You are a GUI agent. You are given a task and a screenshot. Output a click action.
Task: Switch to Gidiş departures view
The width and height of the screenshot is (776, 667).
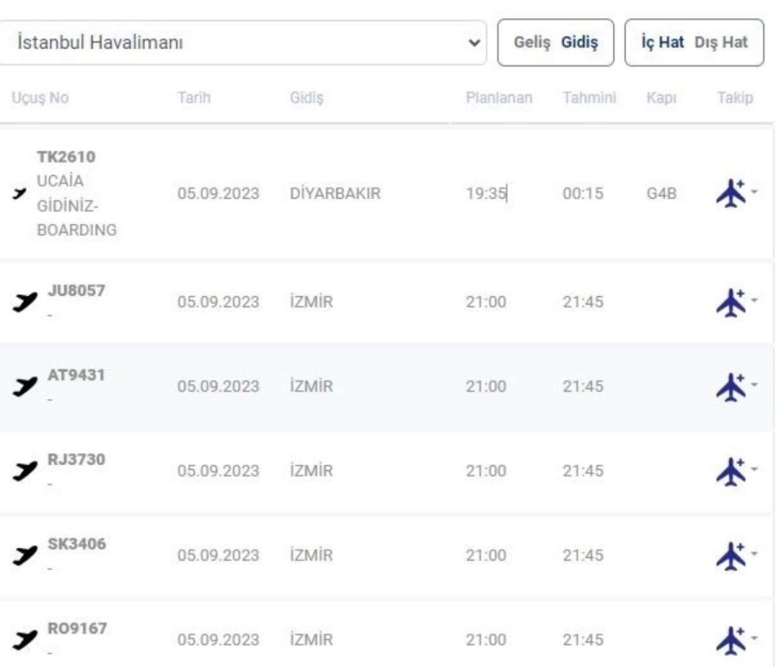coord(579,43)
